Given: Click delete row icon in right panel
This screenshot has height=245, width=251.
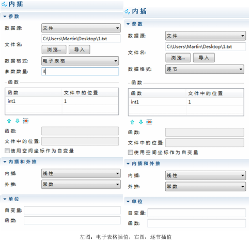Looking at the screenshot, I should point(149,122).
